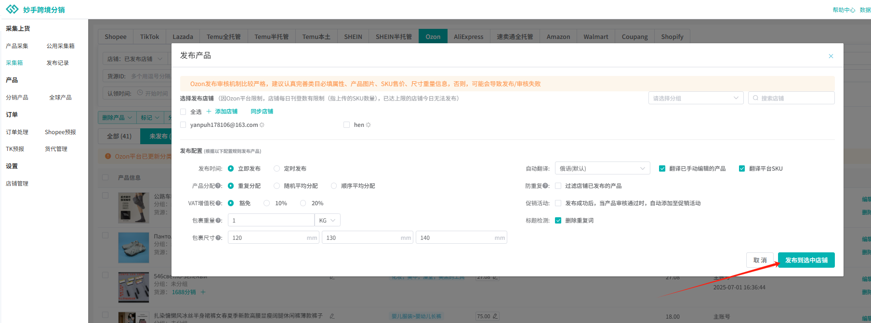Screen dimensions: 871x323
Task: Uncheck 删除重复词
Action: click(x=558, y=221)
